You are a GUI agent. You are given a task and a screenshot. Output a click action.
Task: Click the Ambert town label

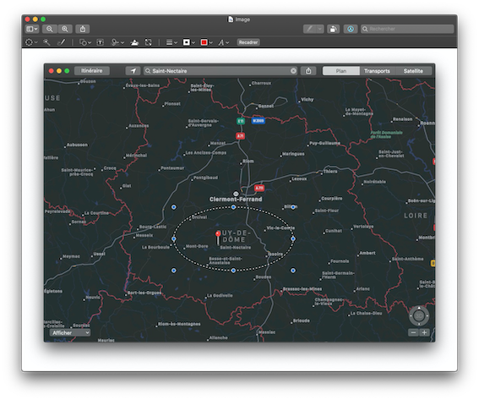[367, 253]
